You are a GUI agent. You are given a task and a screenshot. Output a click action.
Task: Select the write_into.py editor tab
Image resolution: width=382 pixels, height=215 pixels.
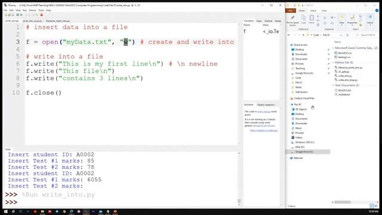(12, 21)
